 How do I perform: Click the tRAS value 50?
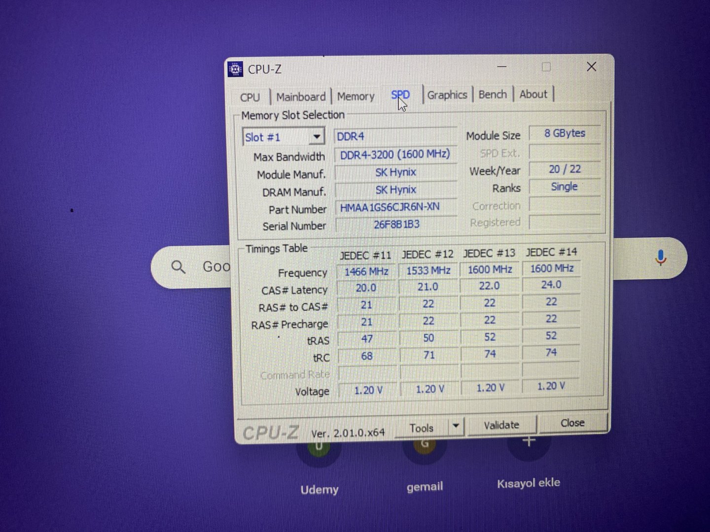(x=428, y=338)
